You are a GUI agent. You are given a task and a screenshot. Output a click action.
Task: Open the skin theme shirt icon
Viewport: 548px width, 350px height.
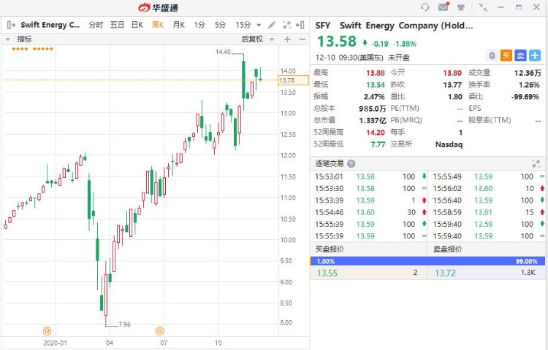click(x=461, y=7)
